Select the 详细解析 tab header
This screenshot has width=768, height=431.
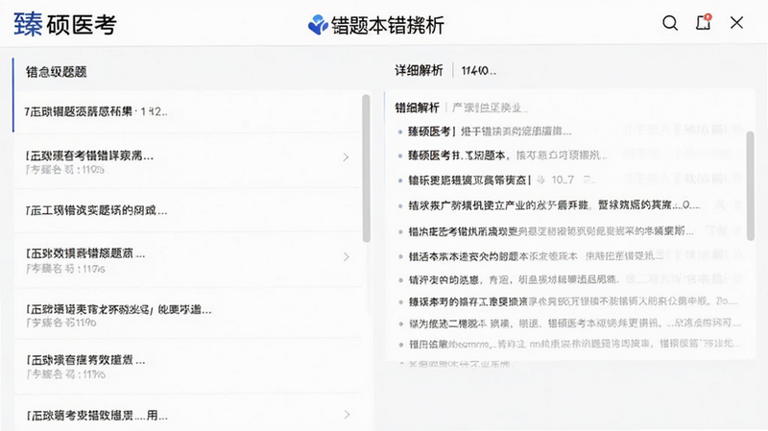pos(419,70)
